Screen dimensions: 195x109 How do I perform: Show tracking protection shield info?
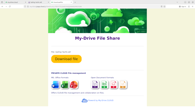point(25,6)
